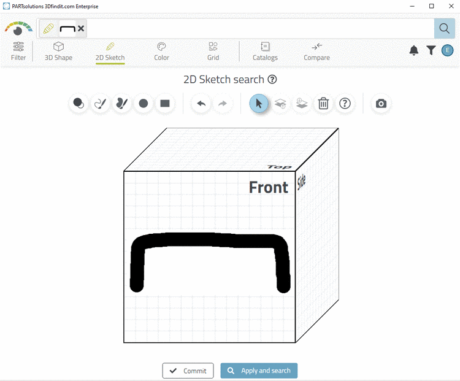Click the magnifier search button
Image resolution: width=460 pixels, height=381 pixels.
(444, 28)
